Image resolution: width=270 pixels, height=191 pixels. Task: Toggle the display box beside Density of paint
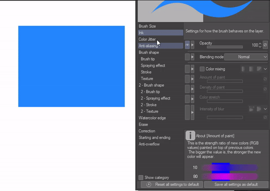point(187,89)
